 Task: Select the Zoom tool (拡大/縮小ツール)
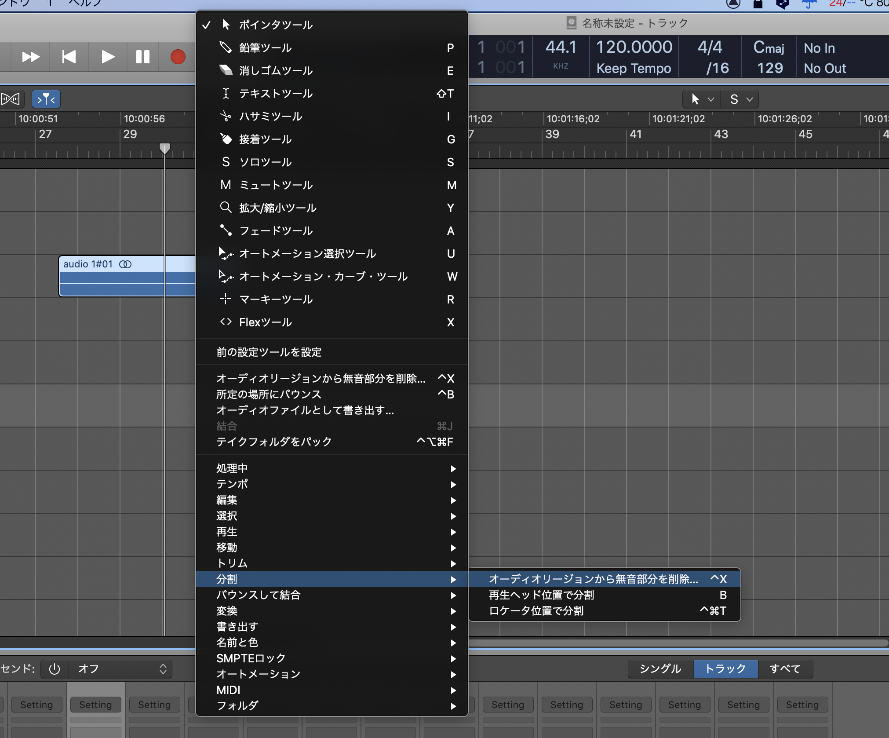point(277,208)
